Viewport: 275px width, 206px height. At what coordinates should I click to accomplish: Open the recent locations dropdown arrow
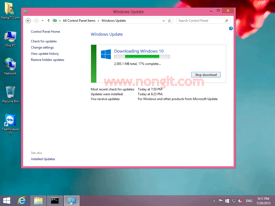42,21
